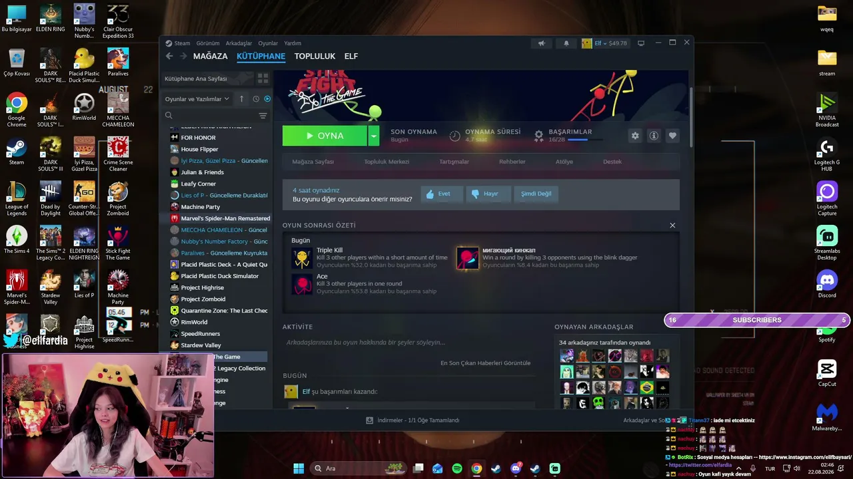853x479 pixels.
Task: Launch the game with the OYNA button
Action: [x=325, y=136]
